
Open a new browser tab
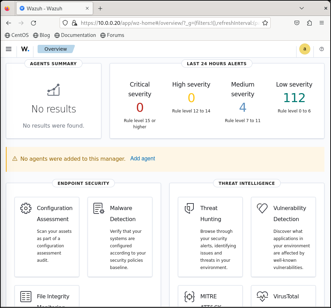point(100,8)
